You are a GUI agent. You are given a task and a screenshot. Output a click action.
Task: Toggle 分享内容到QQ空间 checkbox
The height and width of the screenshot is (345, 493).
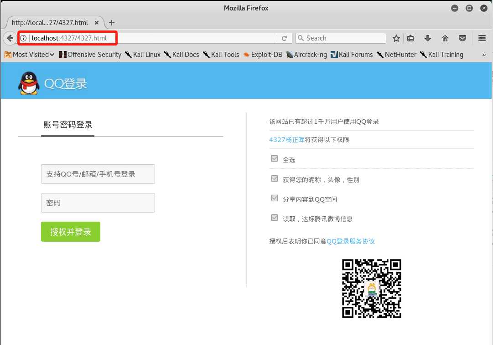275,198
